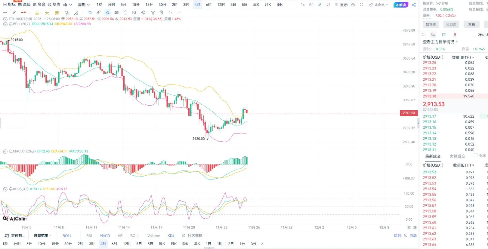Toggle RSI sub-indicator
Screen dimensions: 488x249
[x=89, y=236]
